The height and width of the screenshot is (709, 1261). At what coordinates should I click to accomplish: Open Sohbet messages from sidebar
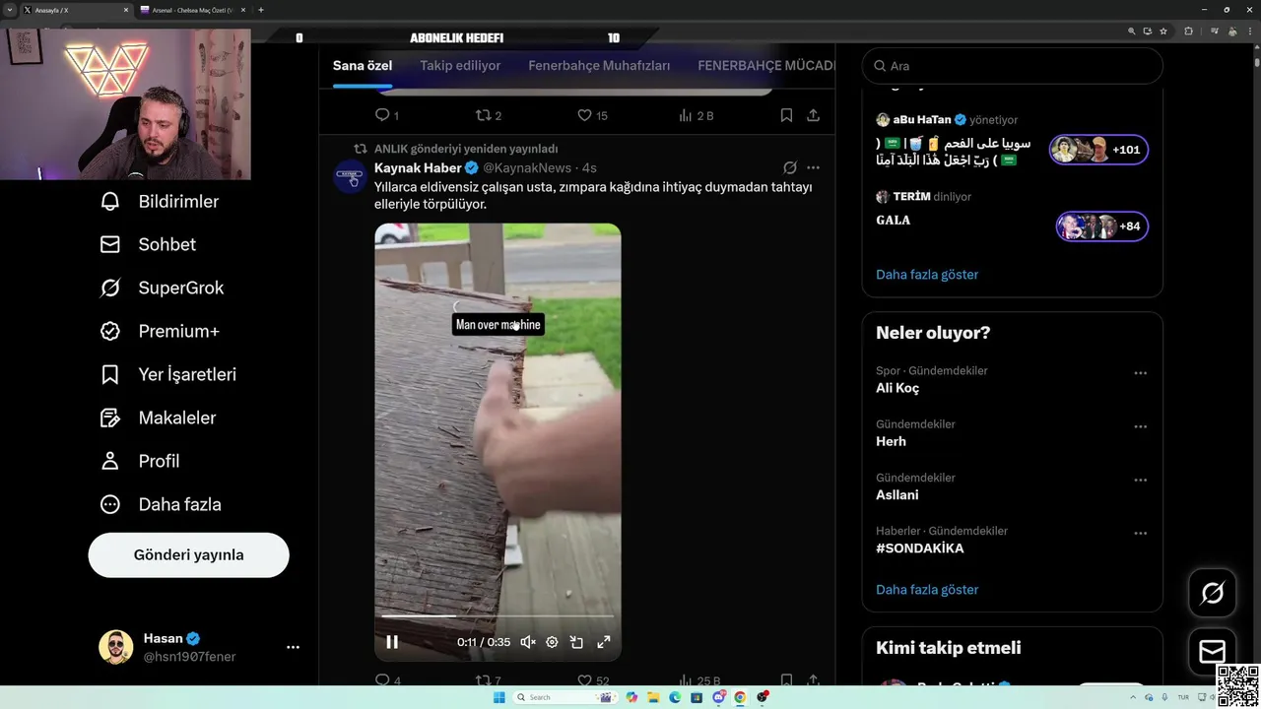point(148,244)
